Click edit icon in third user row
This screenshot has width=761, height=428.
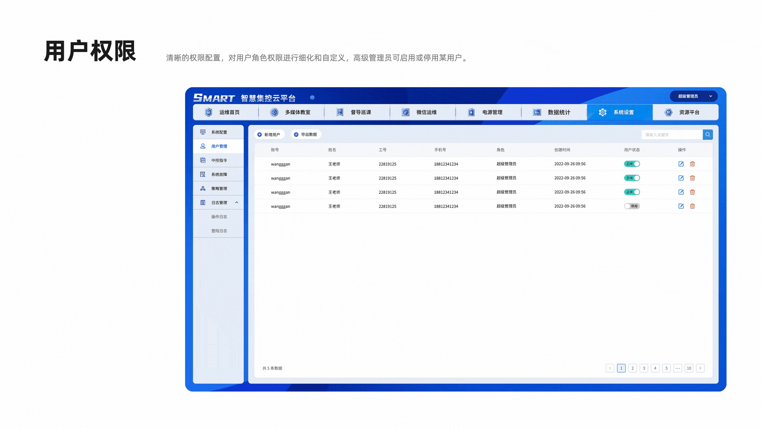pos(681,192)
